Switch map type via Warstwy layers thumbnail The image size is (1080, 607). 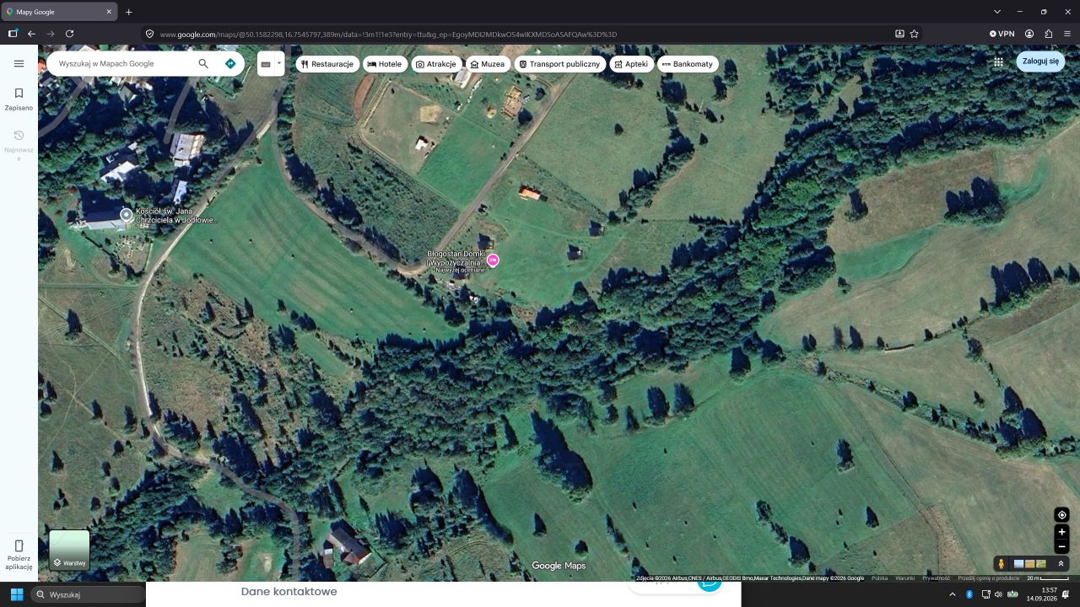69,550
